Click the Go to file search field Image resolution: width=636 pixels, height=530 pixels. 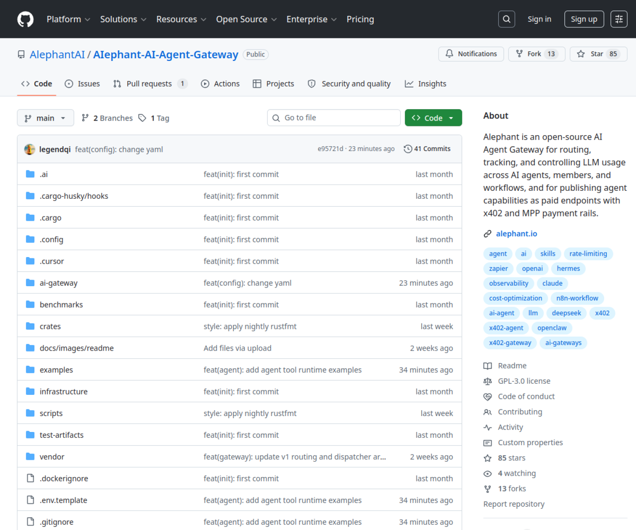334,118
